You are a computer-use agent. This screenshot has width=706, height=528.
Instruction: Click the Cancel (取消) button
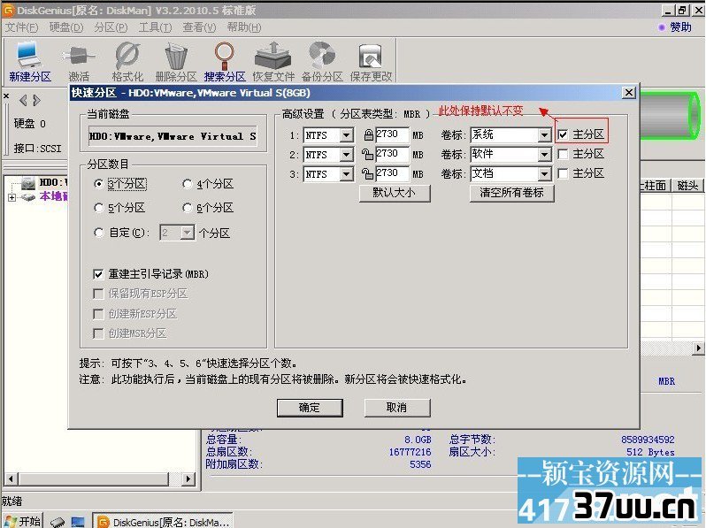tap(397, 408)
